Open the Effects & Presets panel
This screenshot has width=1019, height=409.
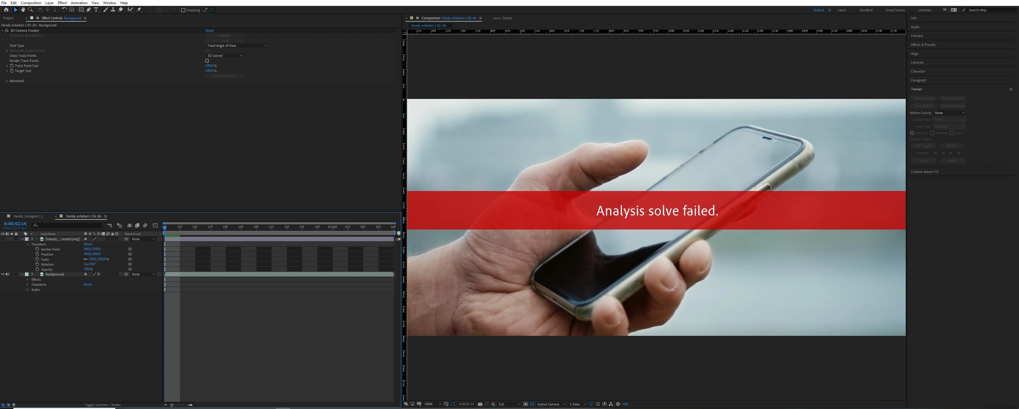coord(923,45)
